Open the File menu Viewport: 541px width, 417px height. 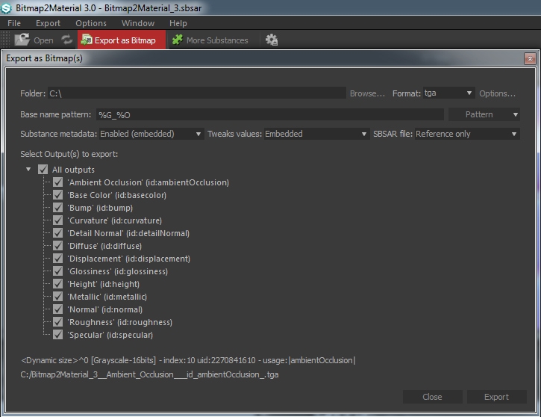(14, 23)
